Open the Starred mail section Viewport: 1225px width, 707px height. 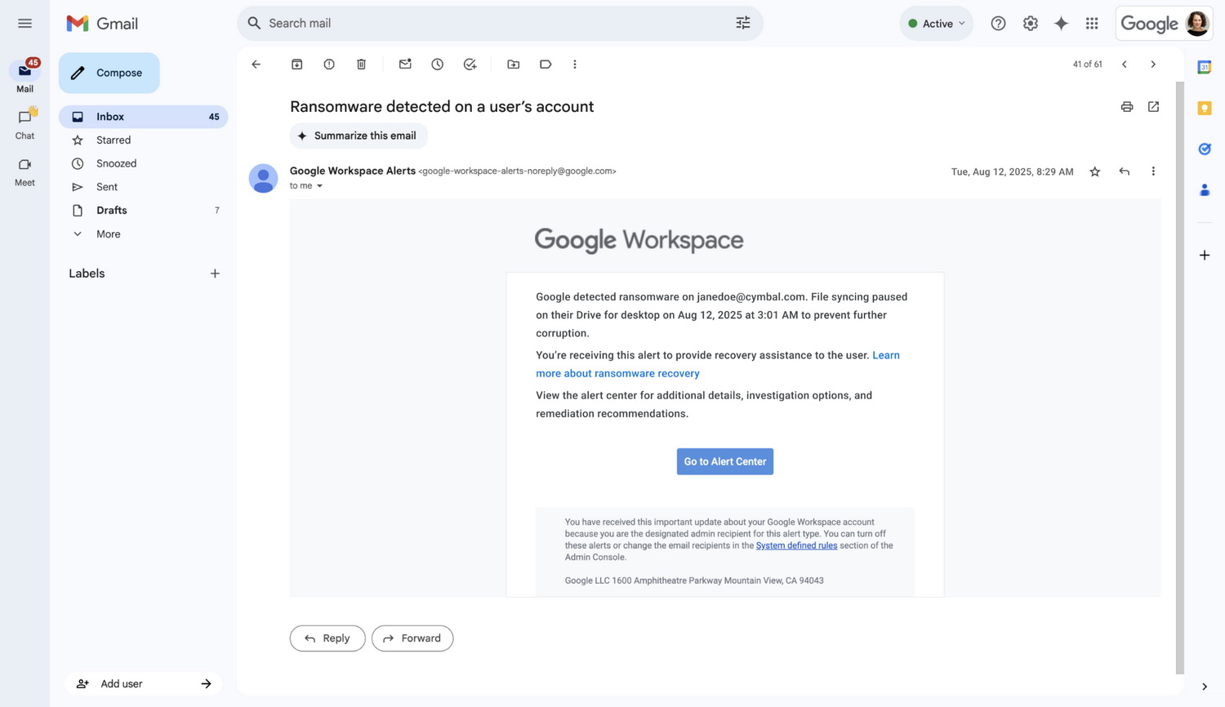pyautogui.click(x=112, y=140)
